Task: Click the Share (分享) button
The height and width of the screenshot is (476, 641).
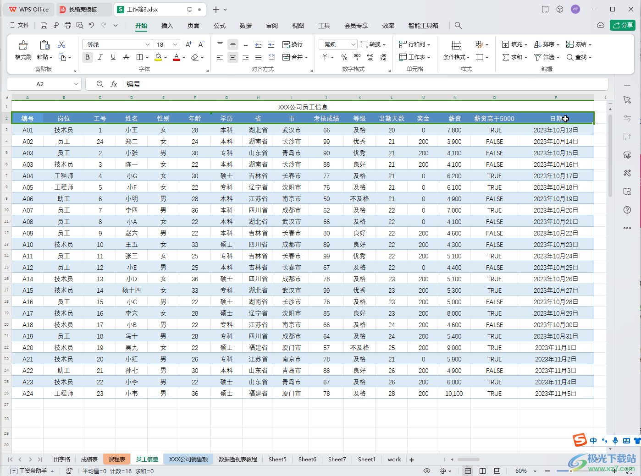Action: [623, 25]
